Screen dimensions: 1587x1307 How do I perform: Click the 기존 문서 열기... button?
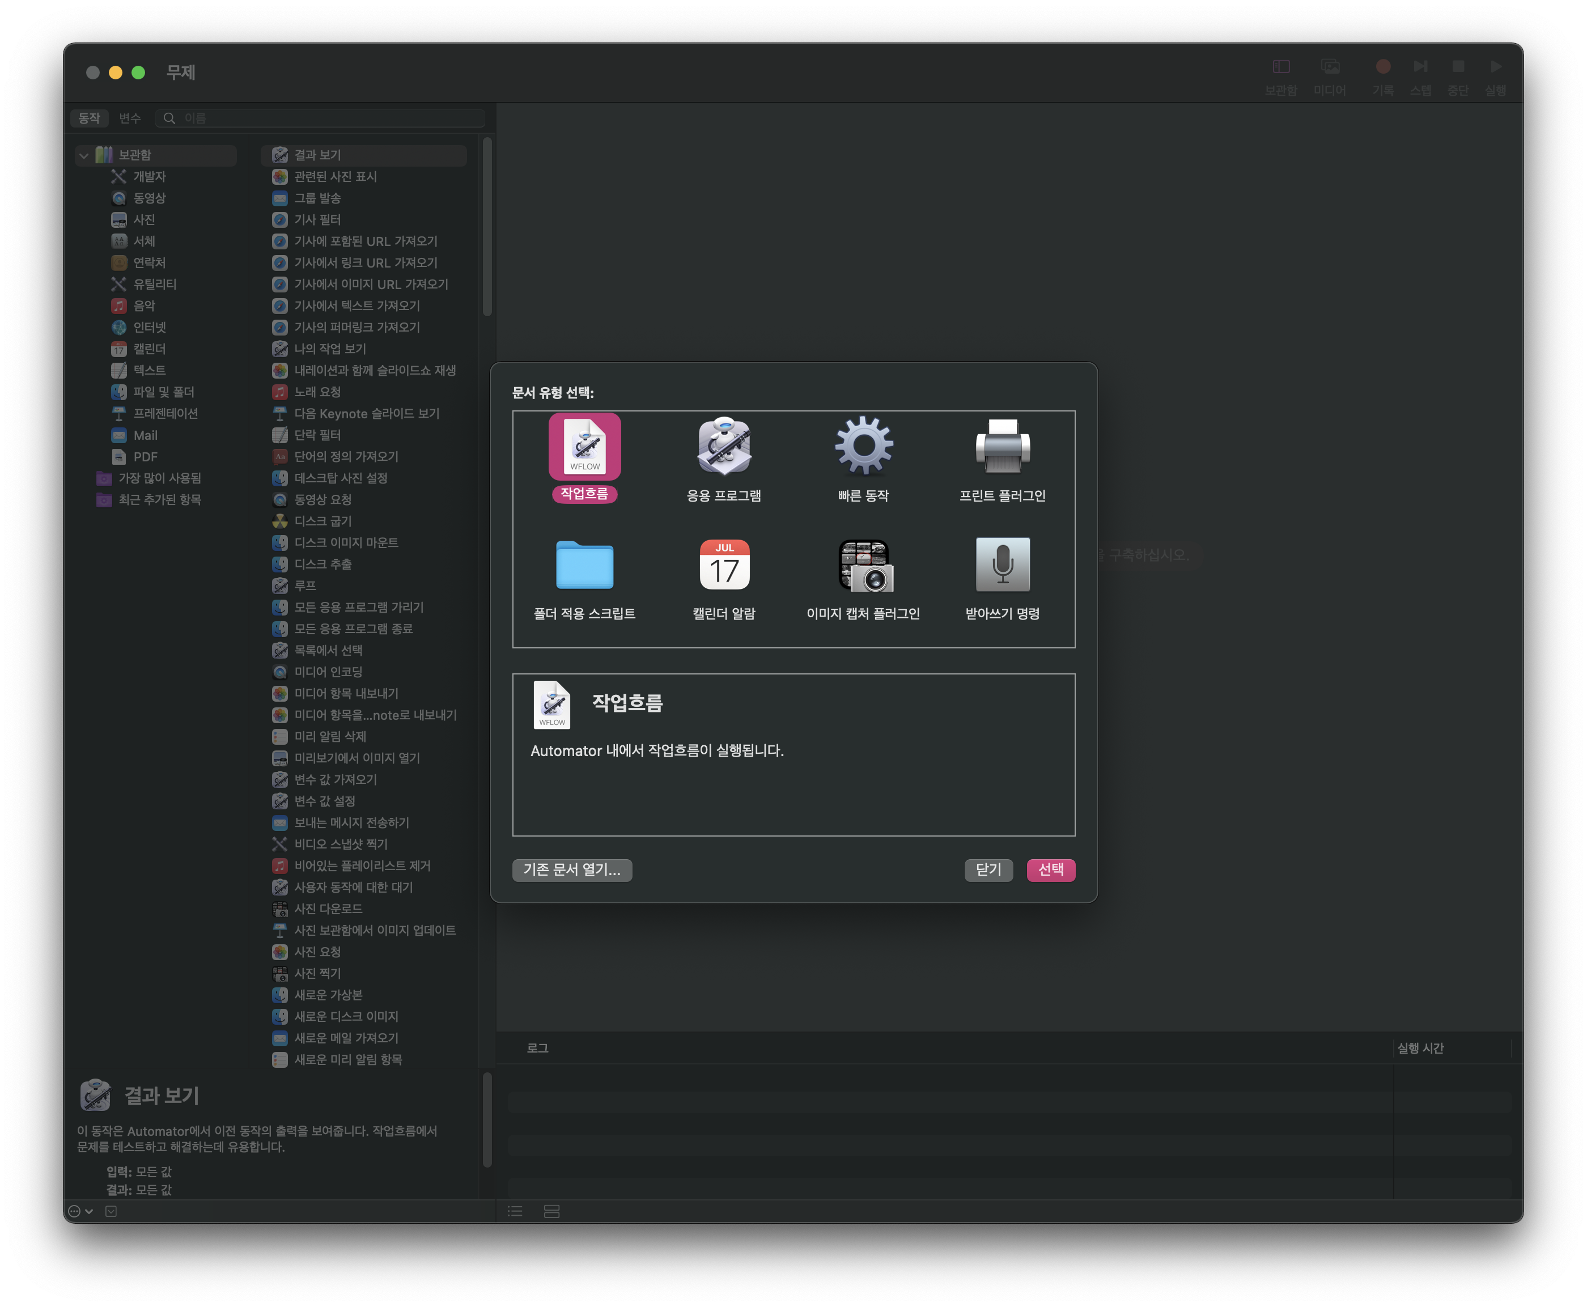[572, 871]
